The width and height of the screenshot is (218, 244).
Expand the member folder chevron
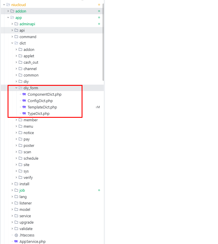(x=16, y=120)
